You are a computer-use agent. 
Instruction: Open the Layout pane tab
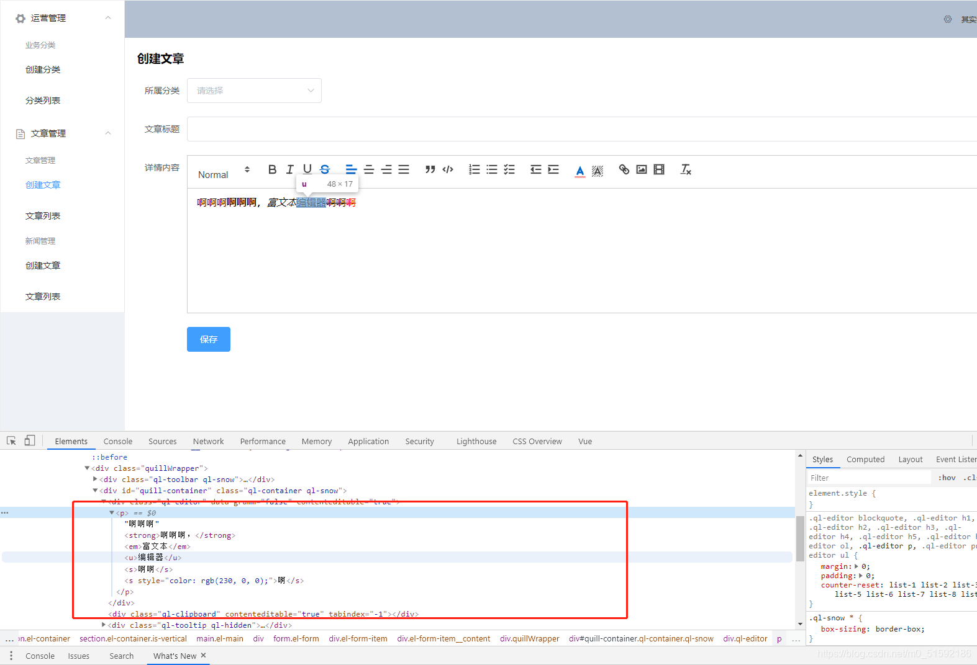tap(911, 460)
